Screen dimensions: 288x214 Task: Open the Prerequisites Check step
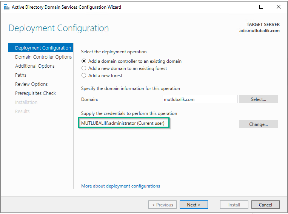[35, 93]
